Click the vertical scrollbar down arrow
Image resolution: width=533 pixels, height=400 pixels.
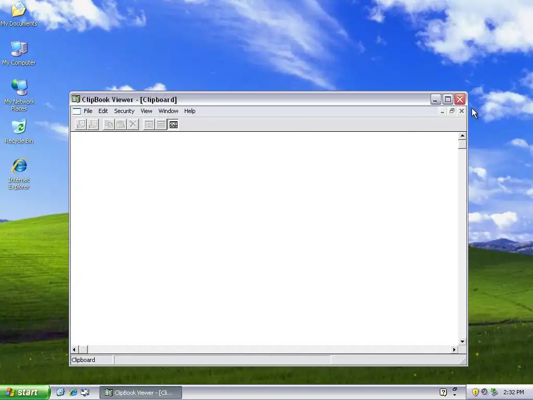click(x=462, y=342)
